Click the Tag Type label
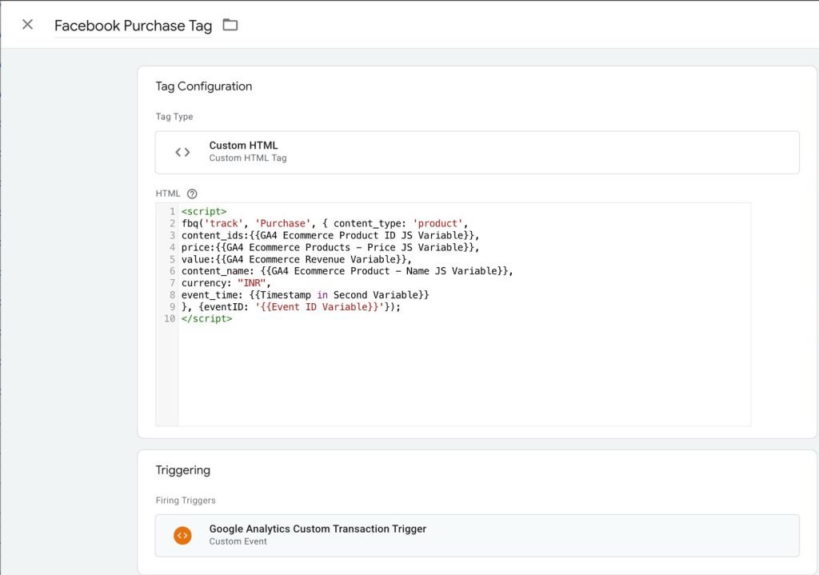The height and width of the screenshot is (575, 819). [174, 117]
